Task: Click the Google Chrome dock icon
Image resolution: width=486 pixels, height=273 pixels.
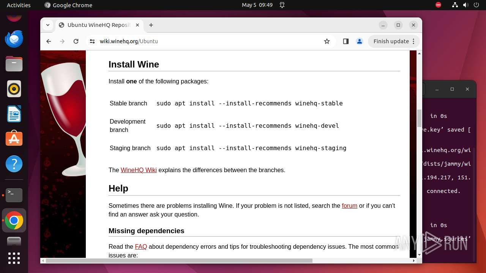Action: [14, 220]
